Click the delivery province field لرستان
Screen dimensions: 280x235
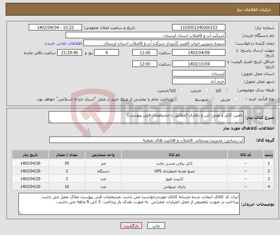pos(199,73)
